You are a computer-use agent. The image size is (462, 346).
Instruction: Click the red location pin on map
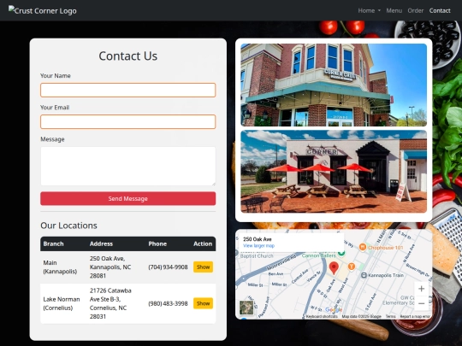334,267
